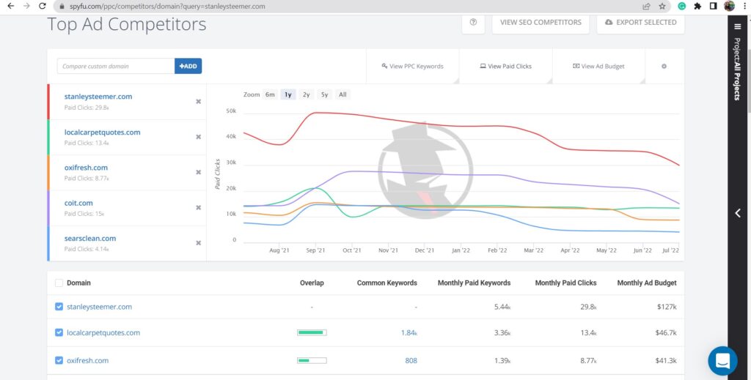Remove coit.com from the chart
Screen dimensions: 751x380
click(x=198, y=208)
